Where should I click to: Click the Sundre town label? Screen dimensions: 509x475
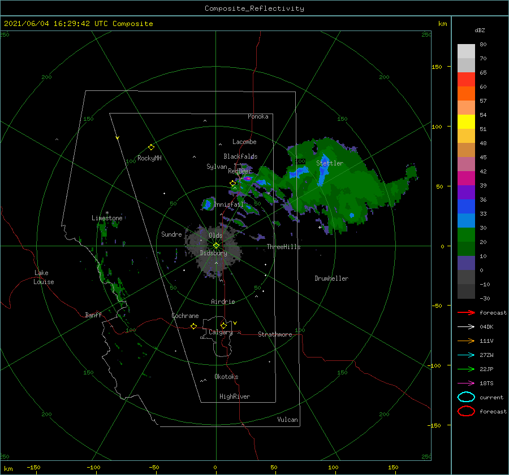point(171,234)
